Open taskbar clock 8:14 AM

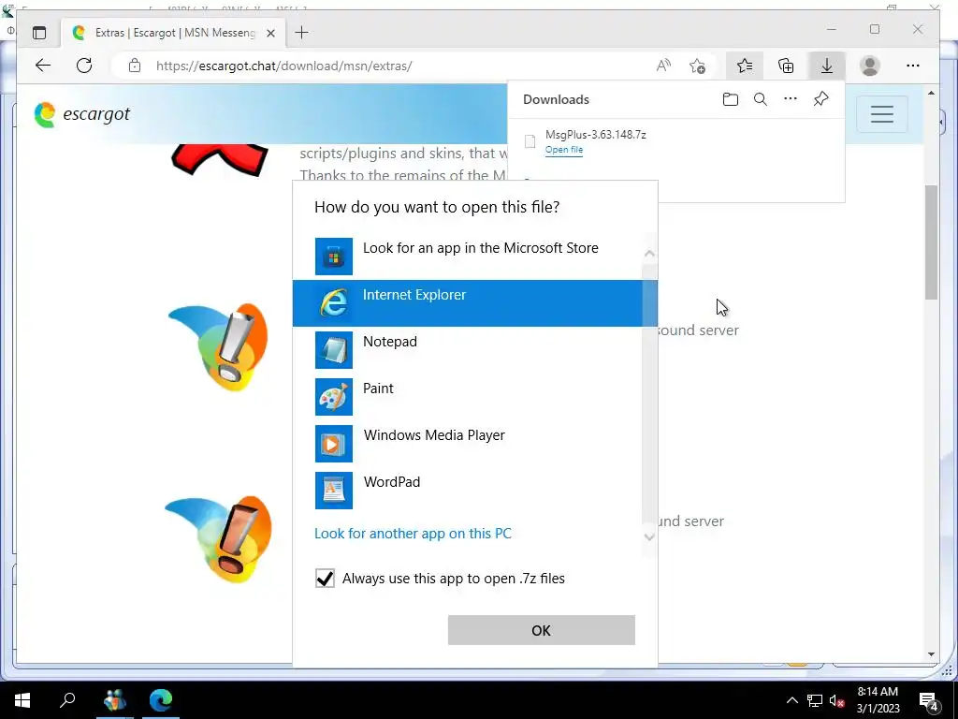pos(878,700)
